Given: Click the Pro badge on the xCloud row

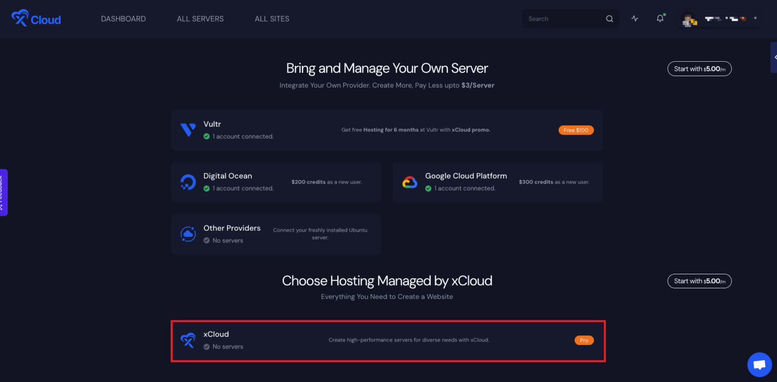Looking at the screenshot, I should pos(584,340).
